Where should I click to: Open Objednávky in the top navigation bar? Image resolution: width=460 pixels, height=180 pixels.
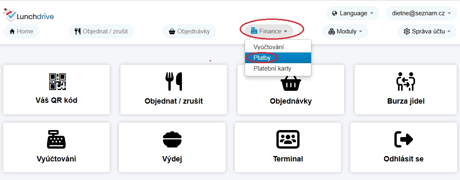pos(189,31)
